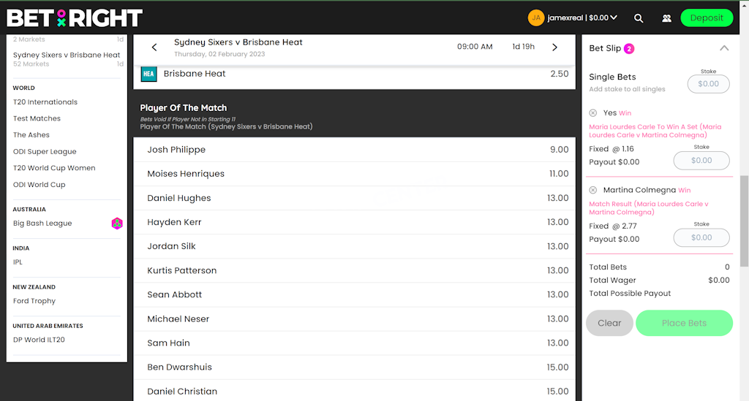Open DP World ILT20 in sidebar

[x=39, y=340]
